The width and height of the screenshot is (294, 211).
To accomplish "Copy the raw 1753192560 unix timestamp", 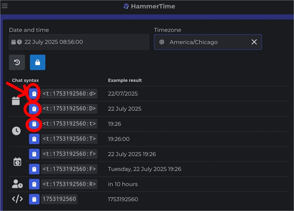I will [x=34, y=199].
